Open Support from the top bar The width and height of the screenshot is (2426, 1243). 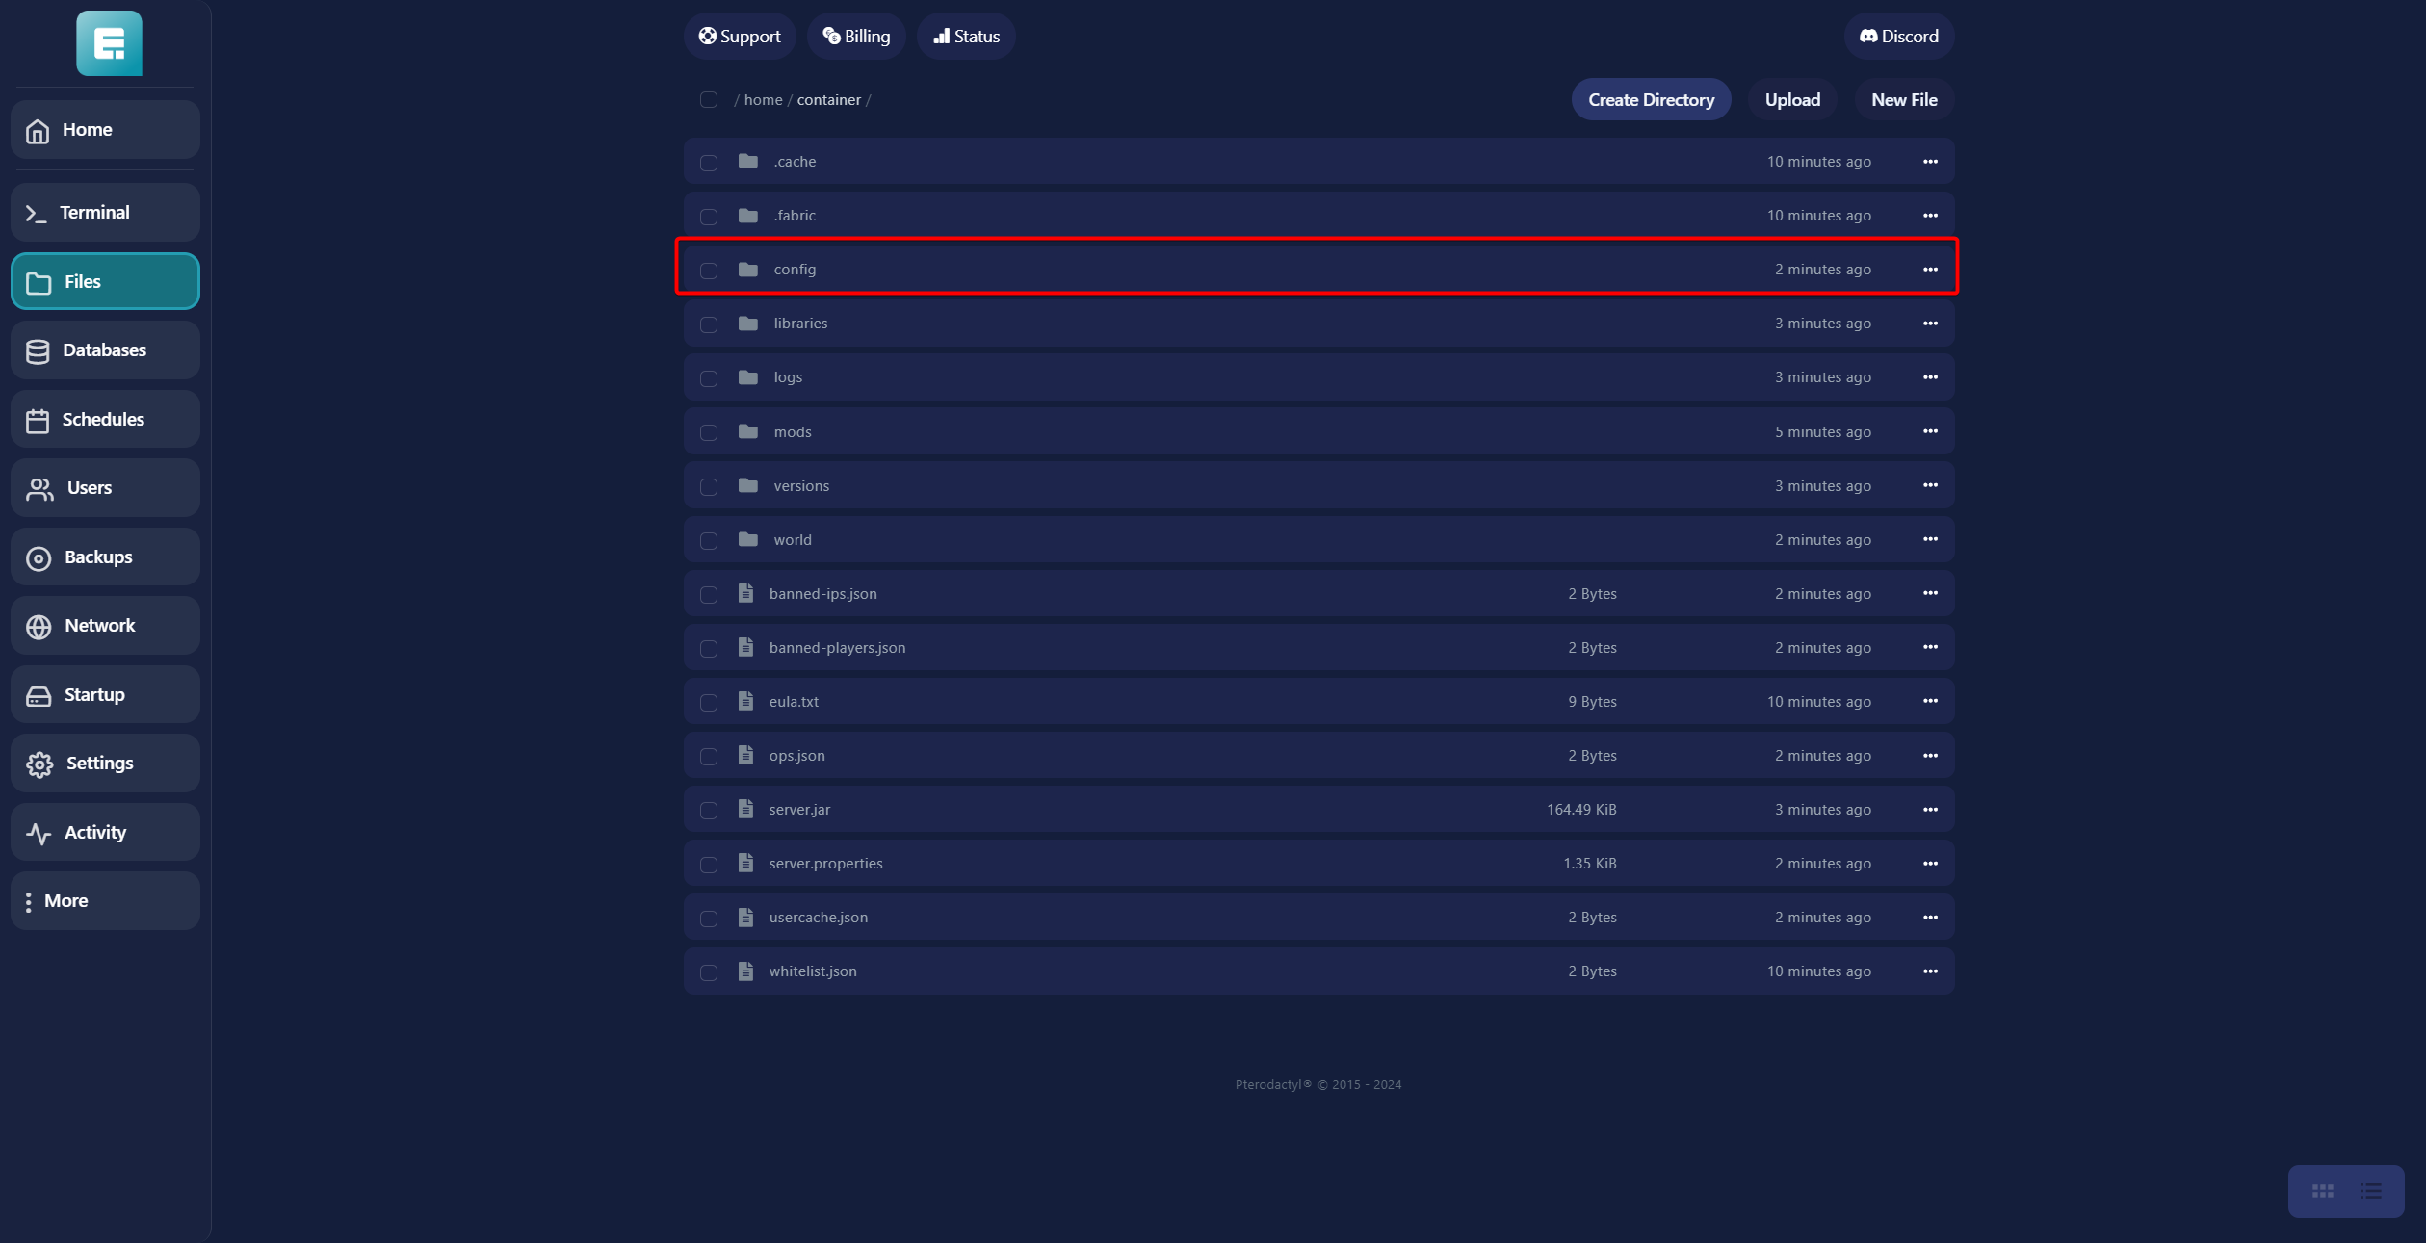point(740,37)
